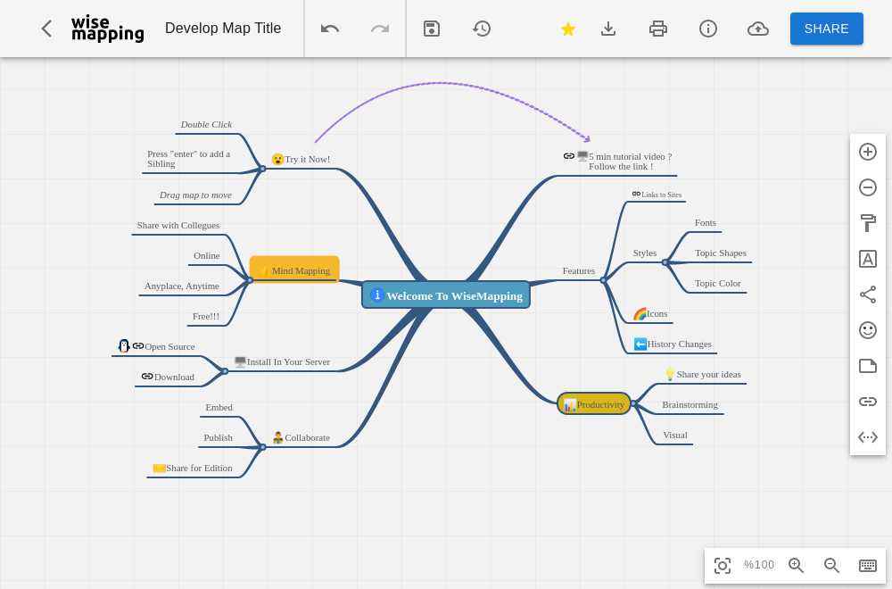Select the Share for Edition topic
The height and width of the screenshot is (589, 892).
[x=193, y=469]
